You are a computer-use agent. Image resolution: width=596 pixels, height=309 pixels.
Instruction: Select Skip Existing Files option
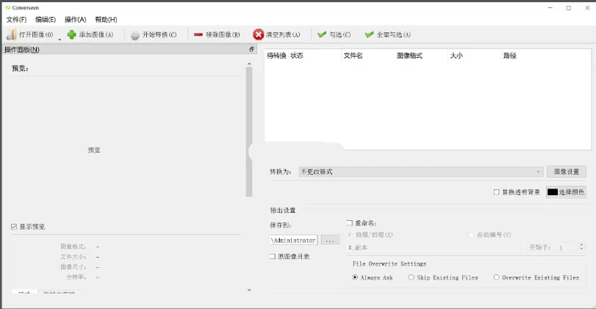[x=412, y=277]
